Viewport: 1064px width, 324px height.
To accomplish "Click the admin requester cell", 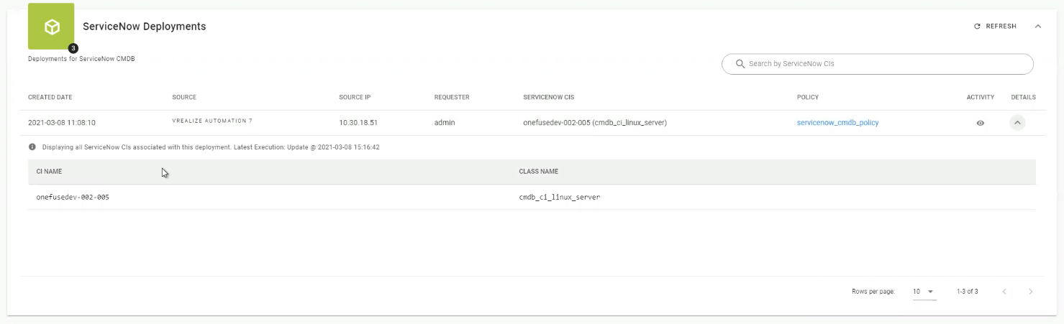I will (x=445, y=123).
